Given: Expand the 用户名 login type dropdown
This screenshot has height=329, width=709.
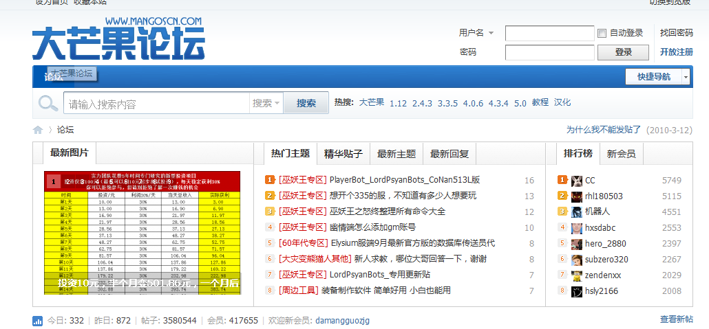Looking at the screenshot, I should point(476,33).
